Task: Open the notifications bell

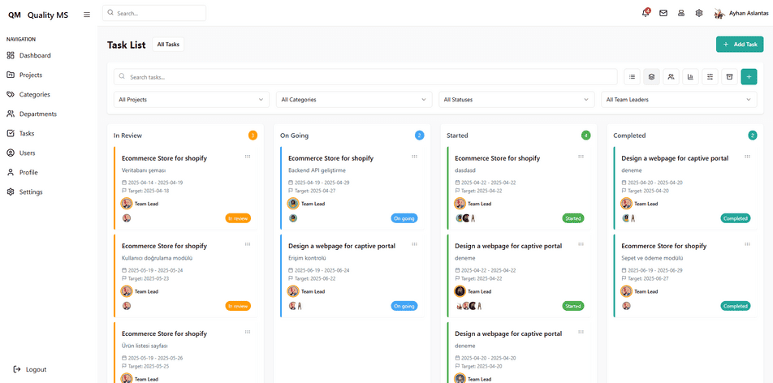Action: 646,13
